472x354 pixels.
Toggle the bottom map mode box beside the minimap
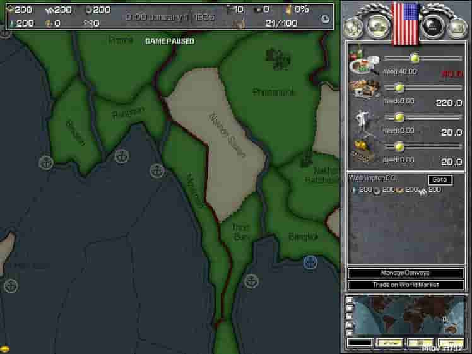[350, 333]
